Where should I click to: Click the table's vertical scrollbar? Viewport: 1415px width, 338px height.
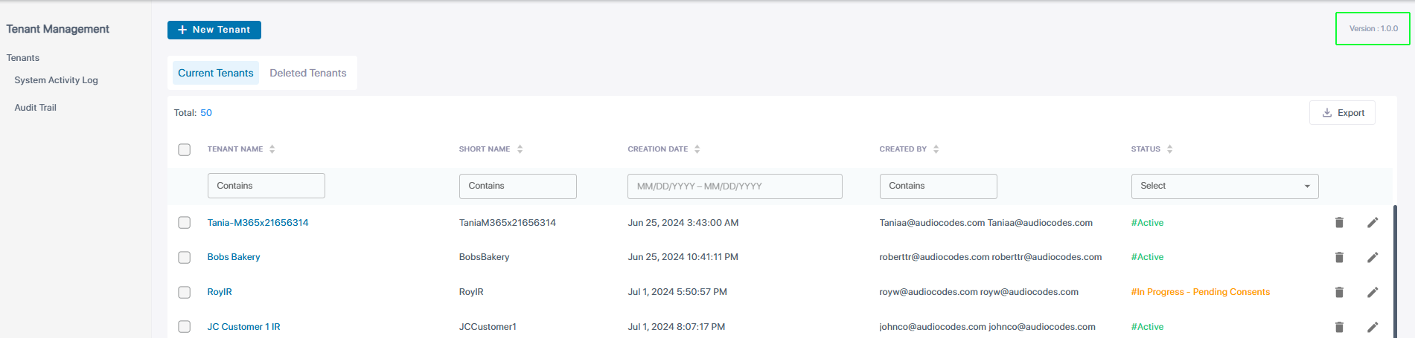(x=1394, y=267)
